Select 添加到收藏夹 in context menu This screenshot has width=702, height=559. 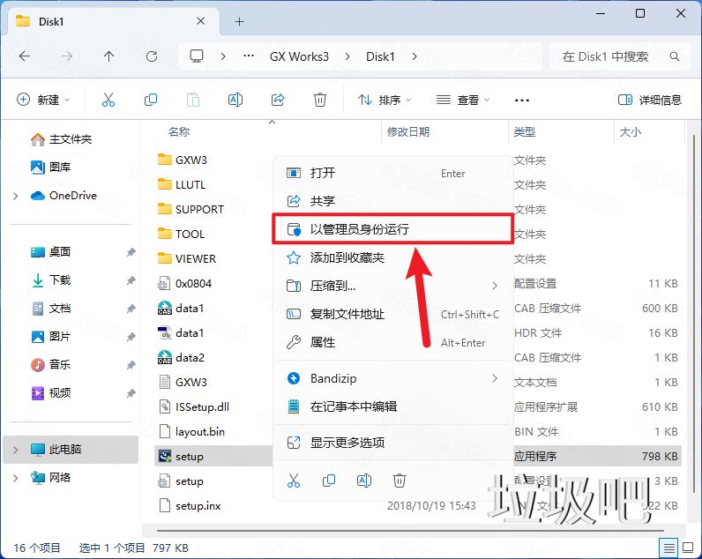click(394, 257)
